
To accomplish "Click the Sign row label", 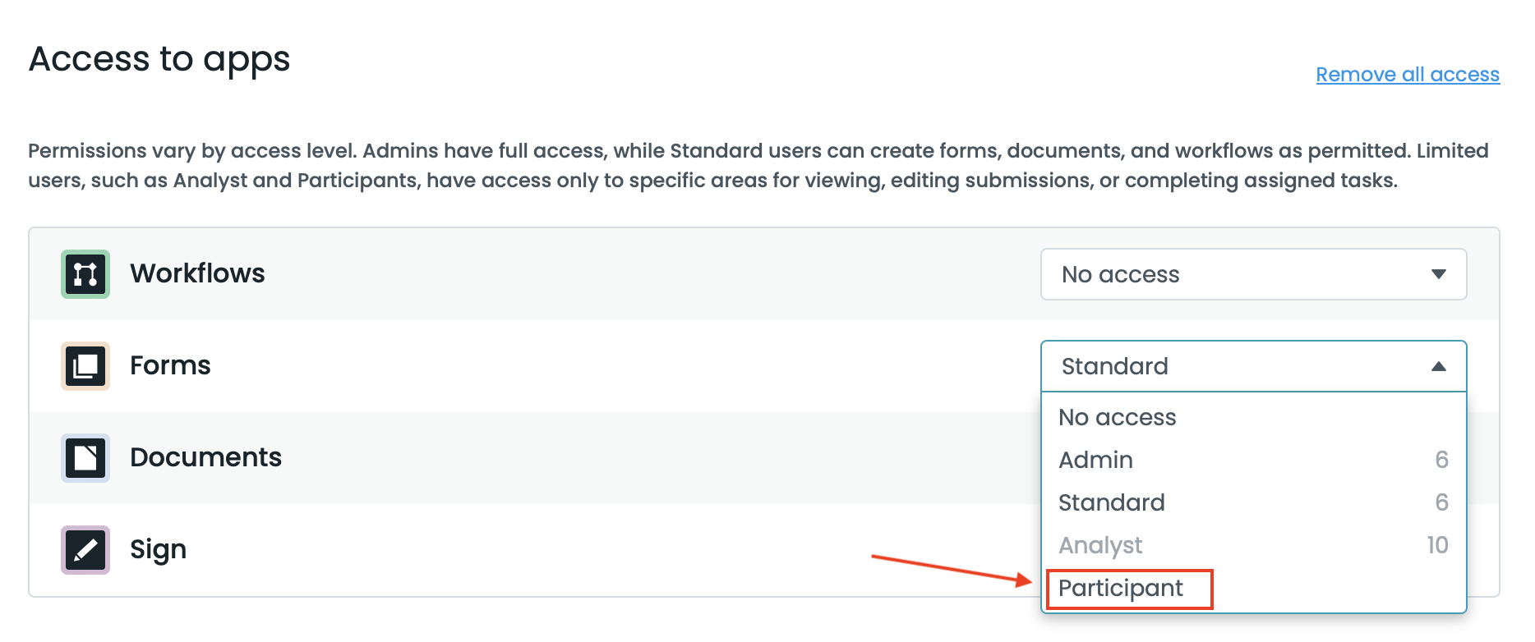I will point(158,549).
